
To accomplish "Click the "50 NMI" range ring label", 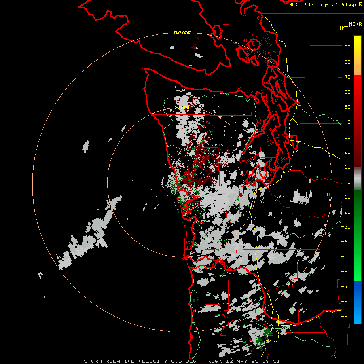I will tap(182, 107).
